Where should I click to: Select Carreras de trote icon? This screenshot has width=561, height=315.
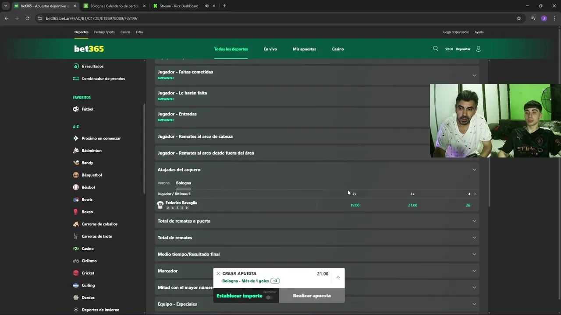[76, 236]
